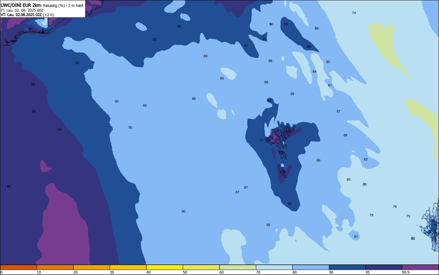Select the humidity value 84 on map
The height and width of the screenshot is (275, 439).
point(315,72)
